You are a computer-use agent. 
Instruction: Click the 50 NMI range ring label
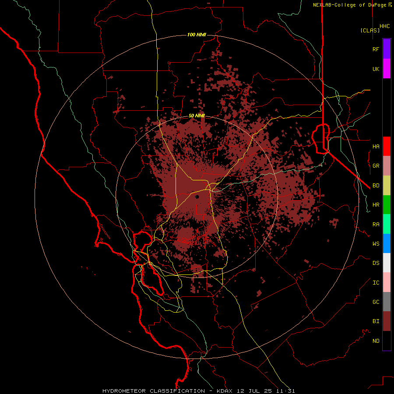click(197, 116)
